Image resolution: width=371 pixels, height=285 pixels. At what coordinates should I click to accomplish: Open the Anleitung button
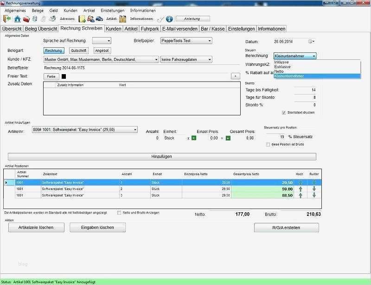click(192, 19)
